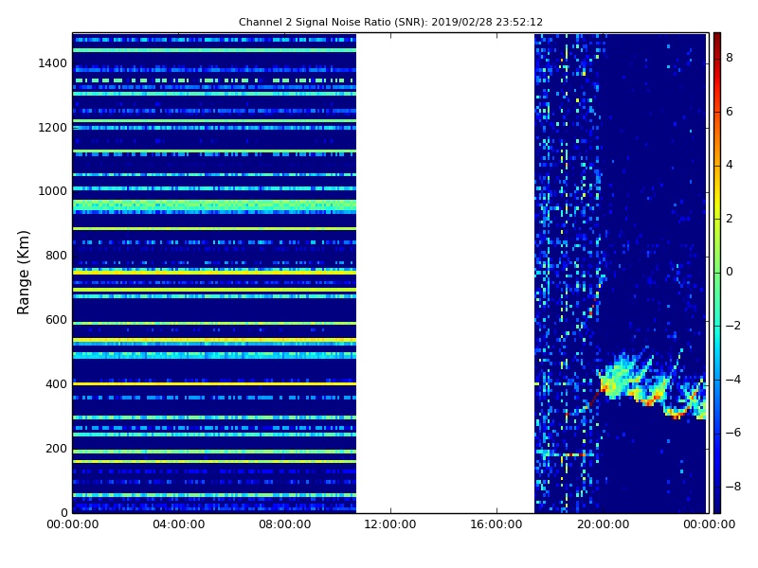Click the 800 range tick label
The width and height of the screenshot is (758, 568).
(57, 256)
